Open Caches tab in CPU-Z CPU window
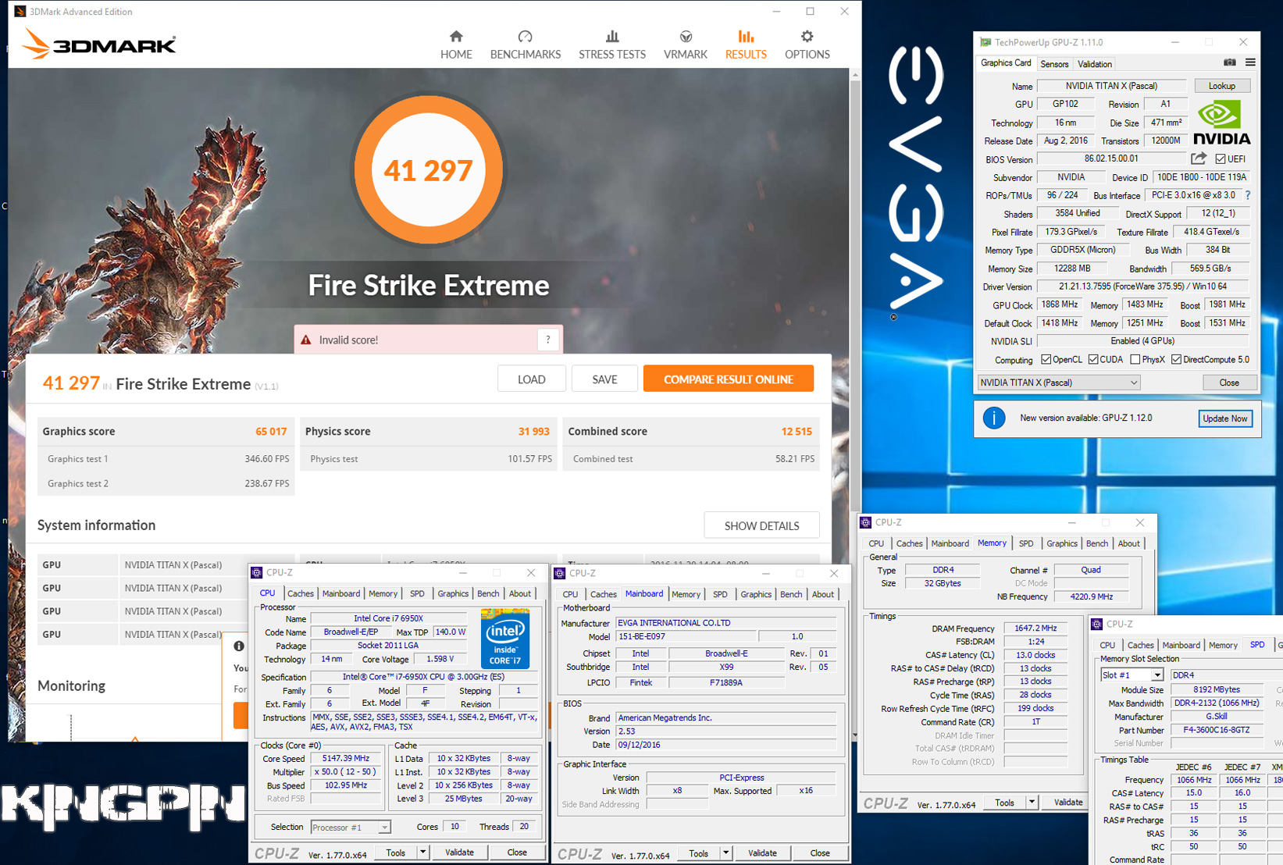The width and height of the screenshot is (1283, 865). point(301,594)
